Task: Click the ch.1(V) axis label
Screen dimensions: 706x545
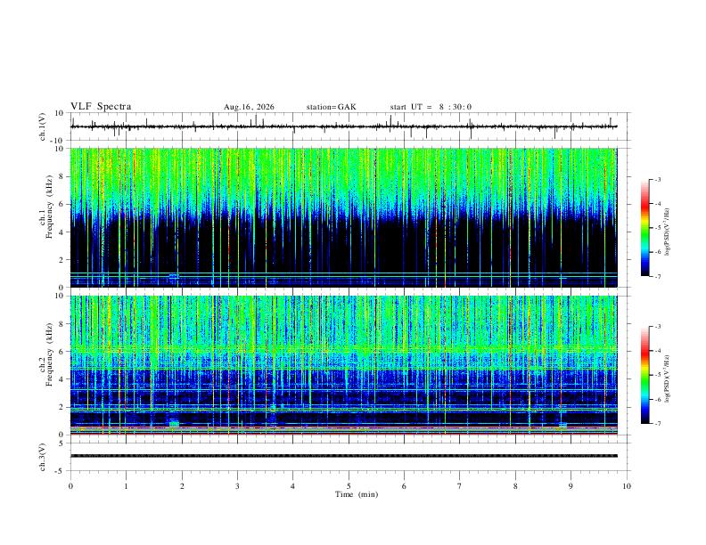Action: click(42, 126)
